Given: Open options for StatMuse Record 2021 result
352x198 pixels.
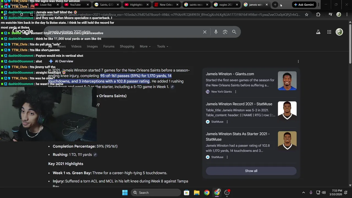Looking at the screenshot, I should pos(227,122).
